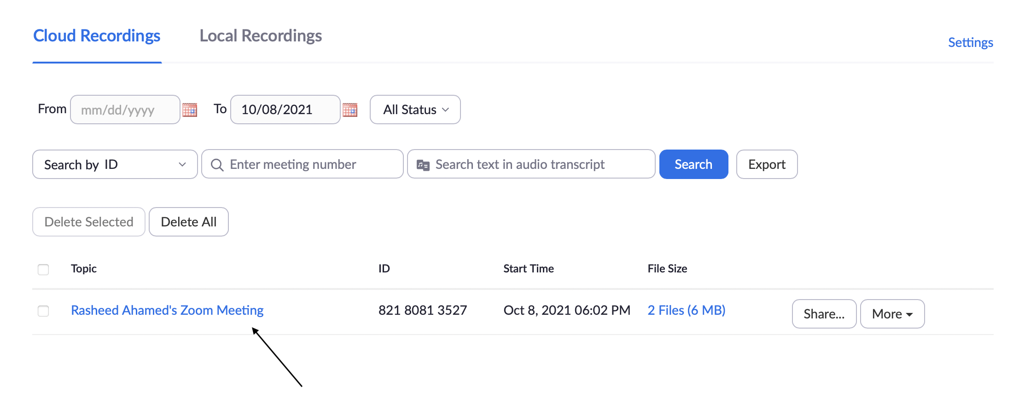Open the Search by ID dropdown
Screen dimensions: 1013x416
pyautogui.click(x=115, y=164)
